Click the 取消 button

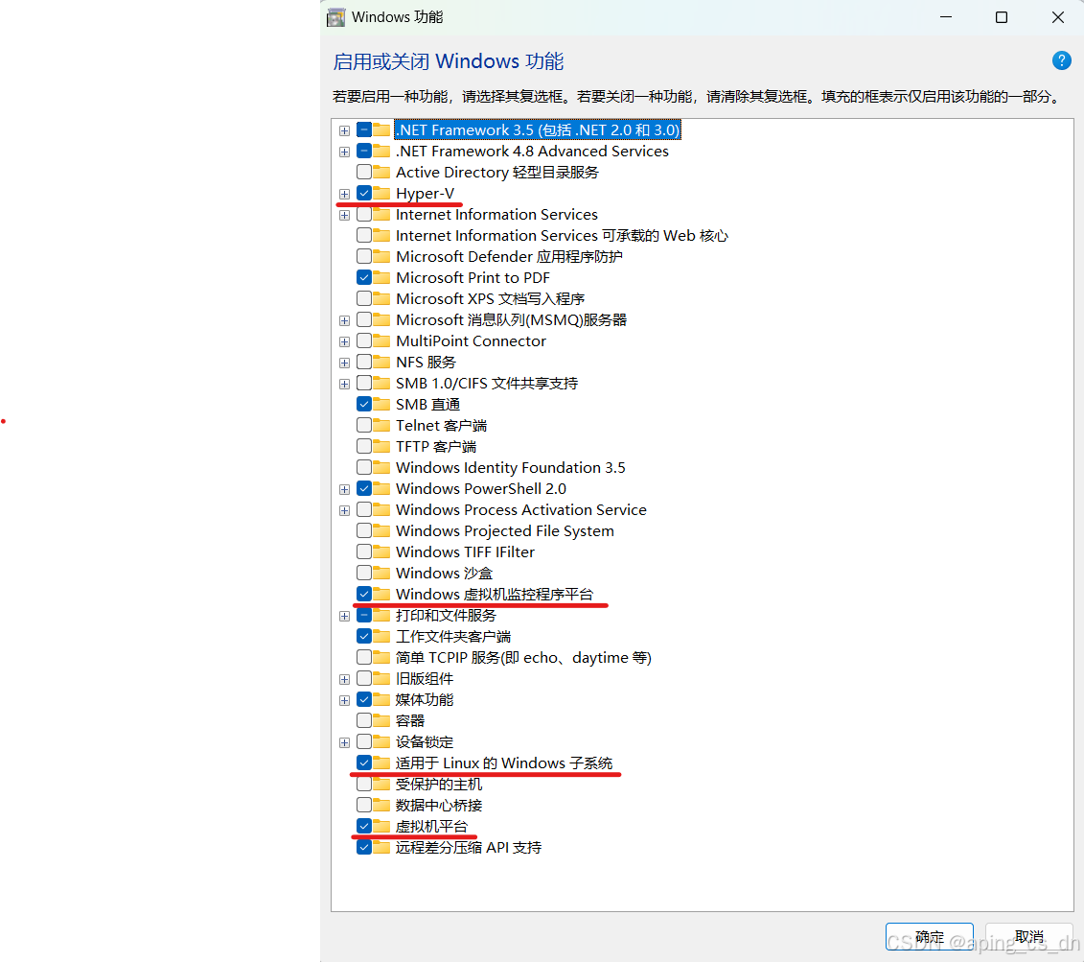(x=1029, y=937)
